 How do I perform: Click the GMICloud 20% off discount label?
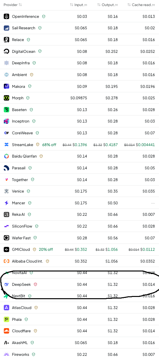46,249
